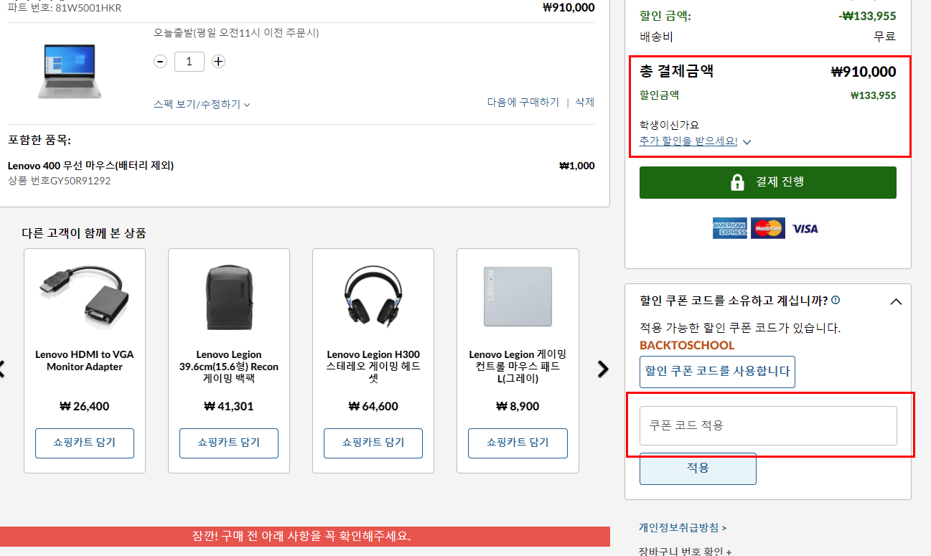
Task: Click the ₩26,400 price
Action: pyautogui.click(x=85, y=407)
